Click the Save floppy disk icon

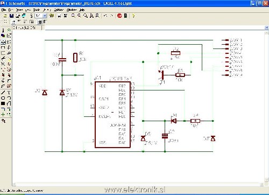(x=11, y=16)
